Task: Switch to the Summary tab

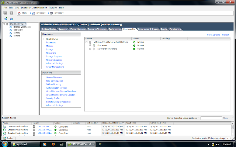Action: (x=63, y=29)
